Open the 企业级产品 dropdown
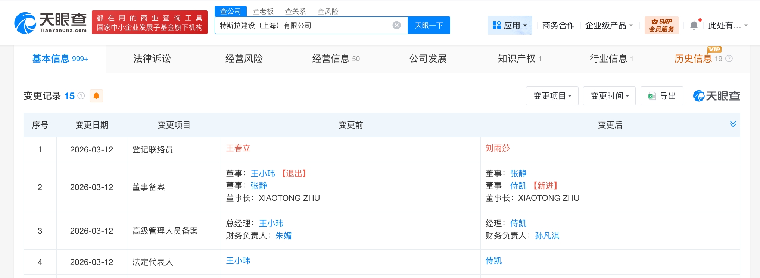 pos(609,25)
